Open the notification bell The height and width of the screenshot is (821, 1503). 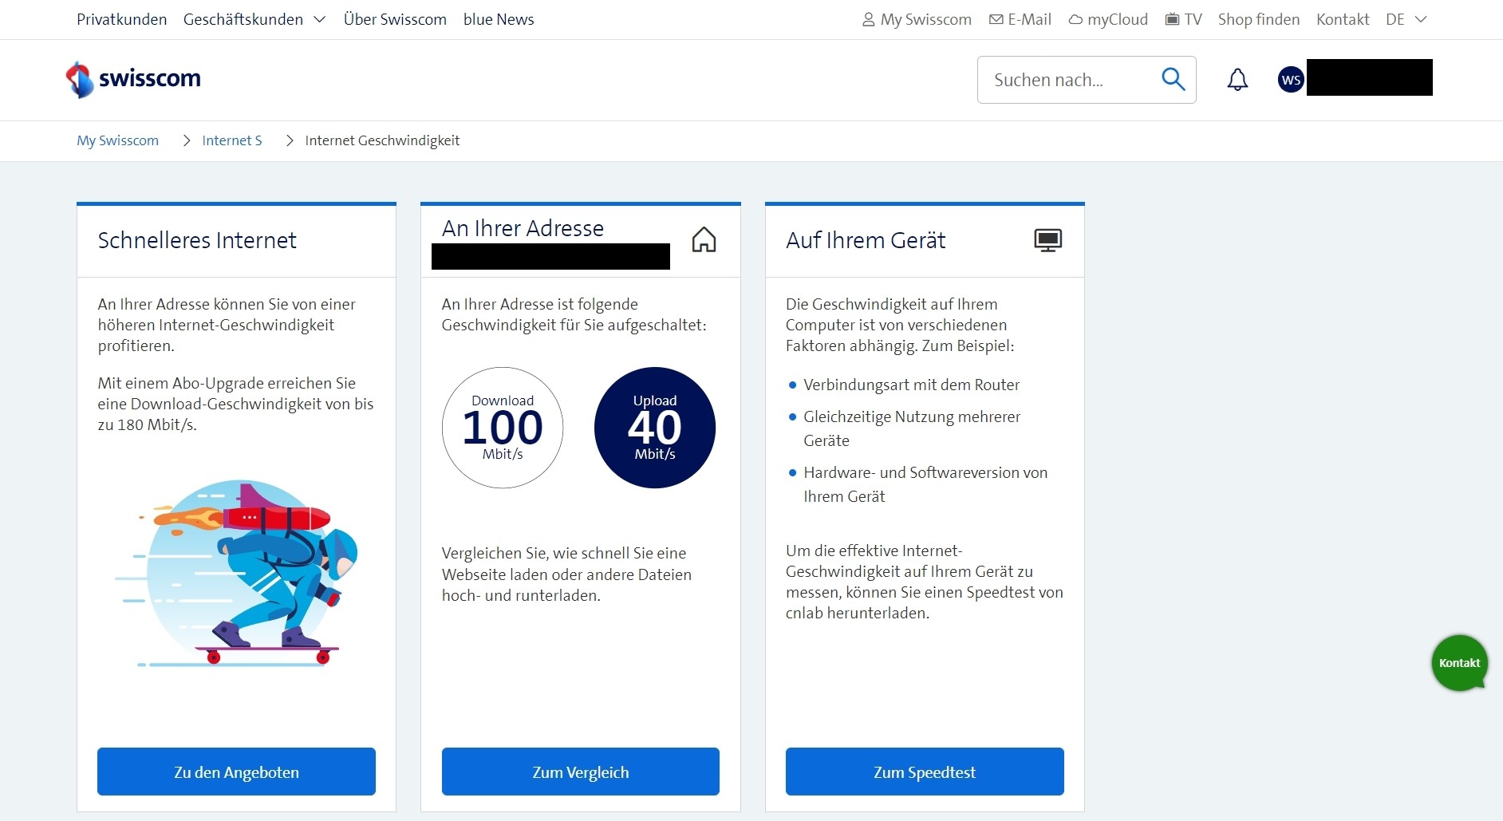(1237, 80)
